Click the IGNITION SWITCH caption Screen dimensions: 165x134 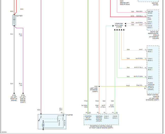coord(155,4)
